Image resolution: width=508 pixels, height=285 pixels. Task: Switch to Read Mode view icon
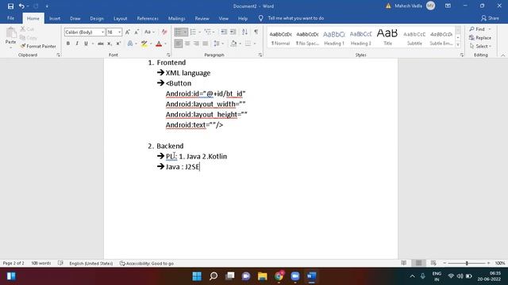tap(403, 263)
